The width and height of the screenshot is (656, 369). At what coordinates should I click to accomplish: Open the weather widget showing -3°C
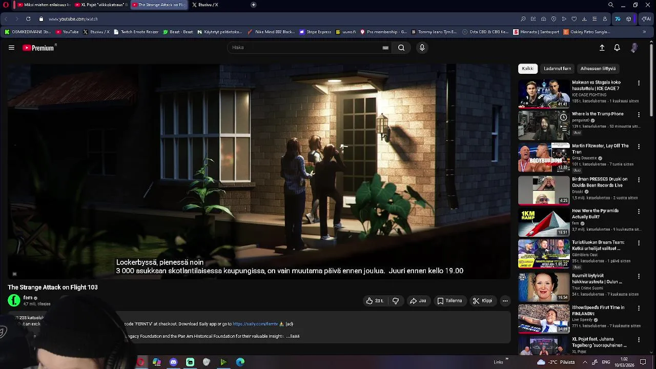(x=556, y=362)
